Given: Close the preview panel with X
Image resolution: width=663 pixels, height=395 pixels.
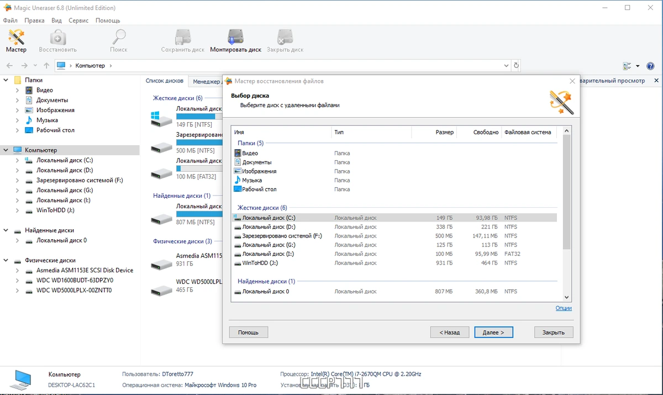Looking at the screenshot, I should coord(656,81).
